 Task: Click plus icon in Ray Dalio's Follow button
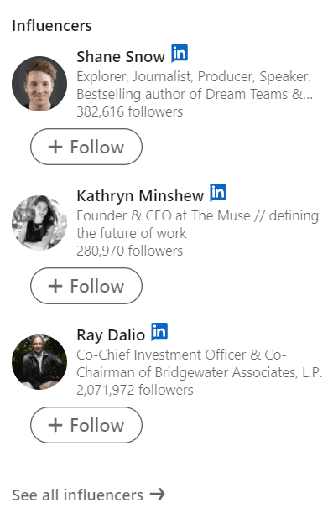55,425
